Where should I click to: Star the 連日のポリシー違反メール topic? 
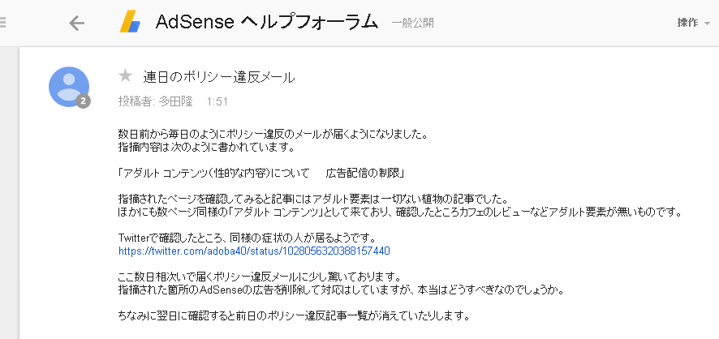pos(125,76)
